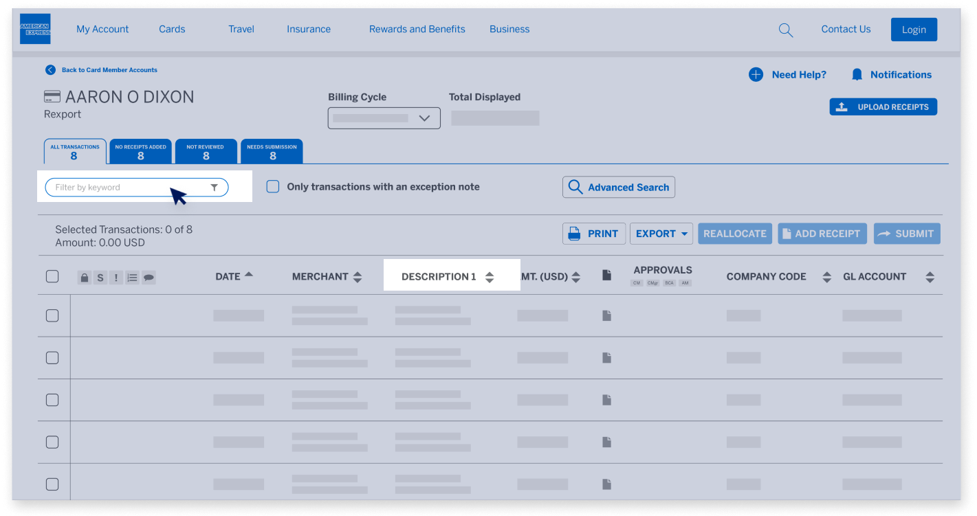Click the Notifications bell icon
Screen dimensions: 977x516
click(856, 74)
